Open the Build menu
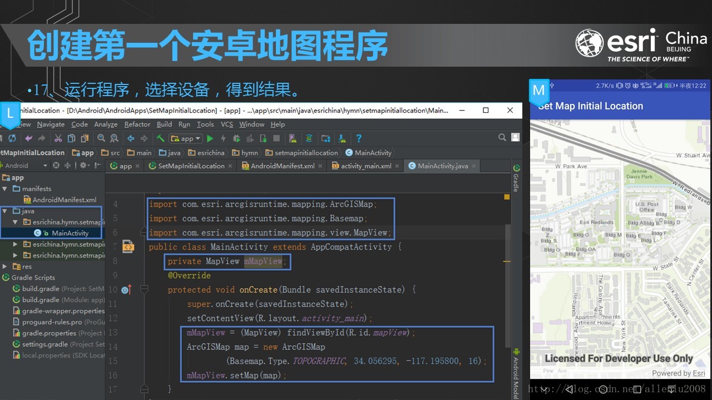 click(x=164, y=124)
